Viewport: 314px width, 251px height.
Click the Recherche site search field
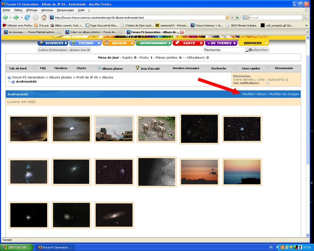click(225, 50)
